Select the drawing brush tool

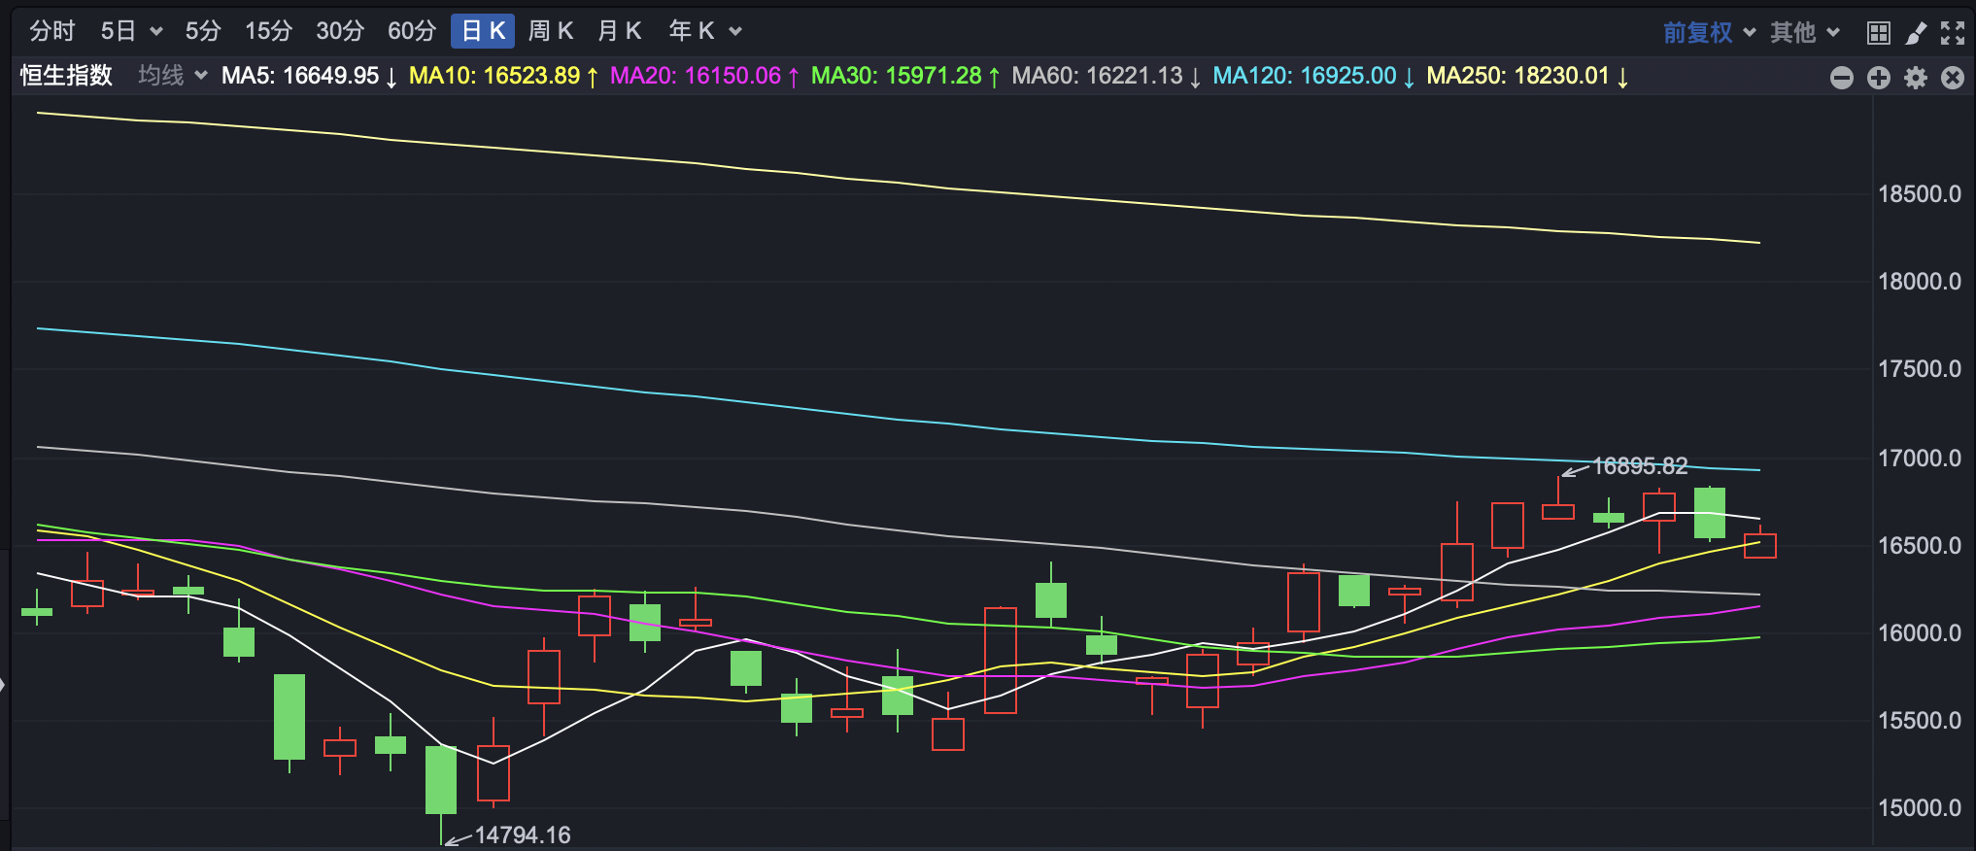click(1916, 33)
